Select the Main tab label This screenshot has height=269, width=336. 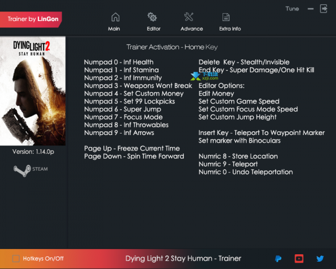pos(114,29)
